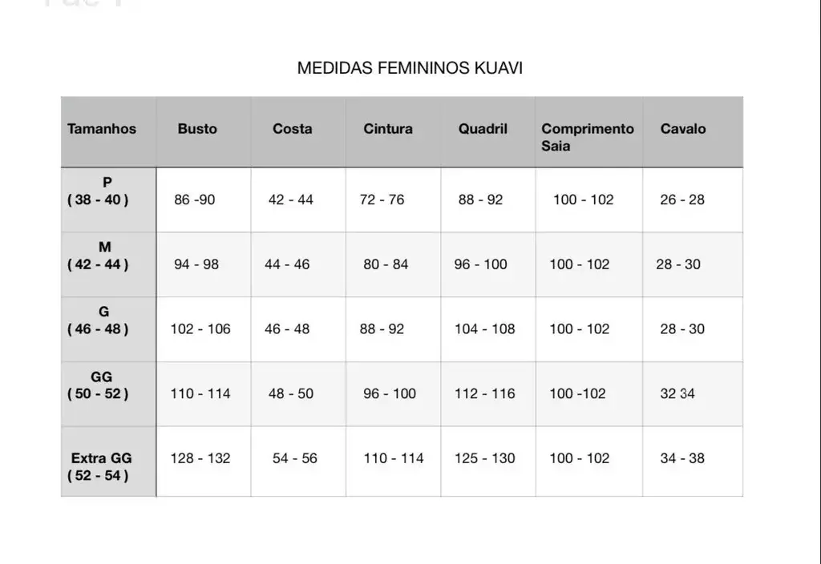Click the GG (50 - 52) row label
Viewport: 821px width, 564px height.
pyautogui.click(x=98, y=385)
